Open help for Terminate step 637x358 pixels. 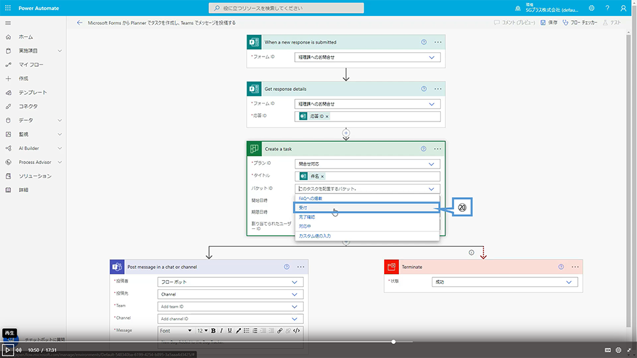point(561,267)
